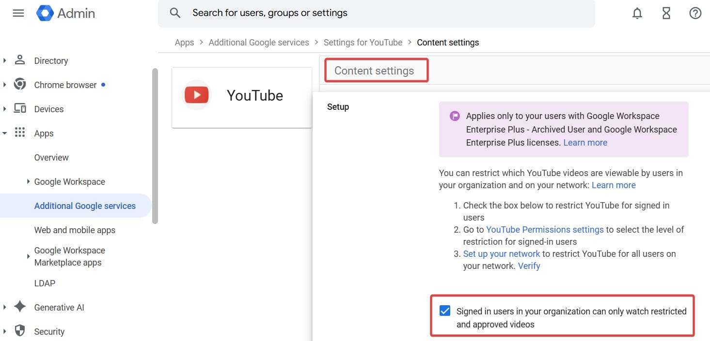
Task: Click the sidebar vertical scrollbar
Action: point(155,145)
